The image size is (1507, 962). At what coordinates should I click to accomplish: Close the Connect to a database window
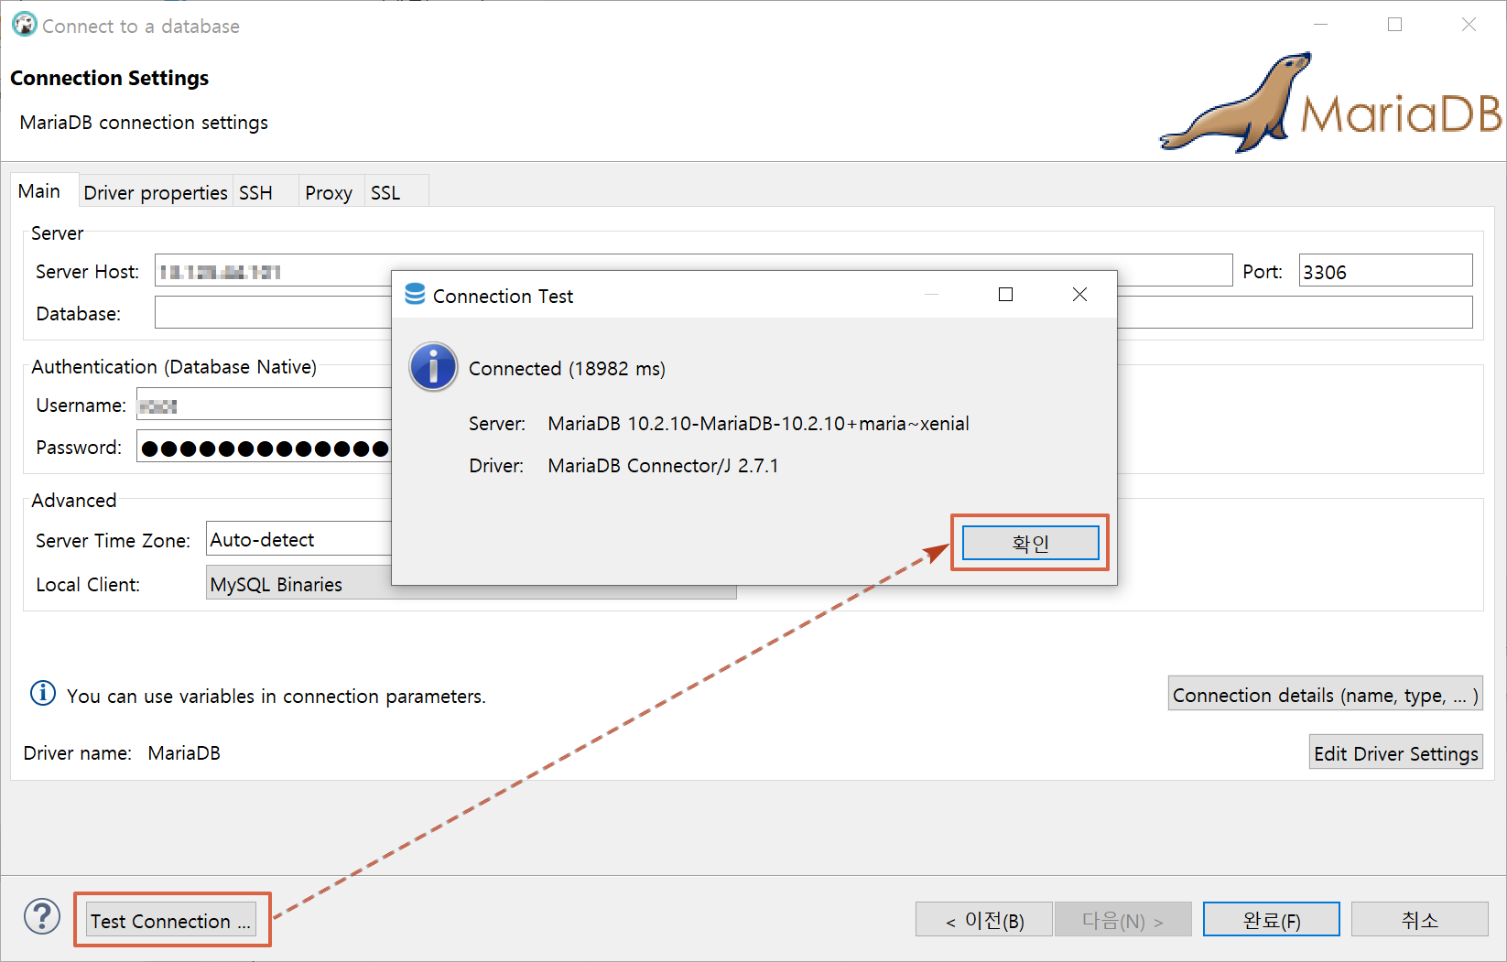tap(1469, 25)
